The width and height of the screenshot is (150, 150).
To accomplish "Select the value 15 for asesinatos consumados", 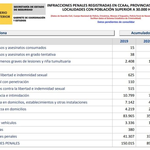I will point(132,48).
